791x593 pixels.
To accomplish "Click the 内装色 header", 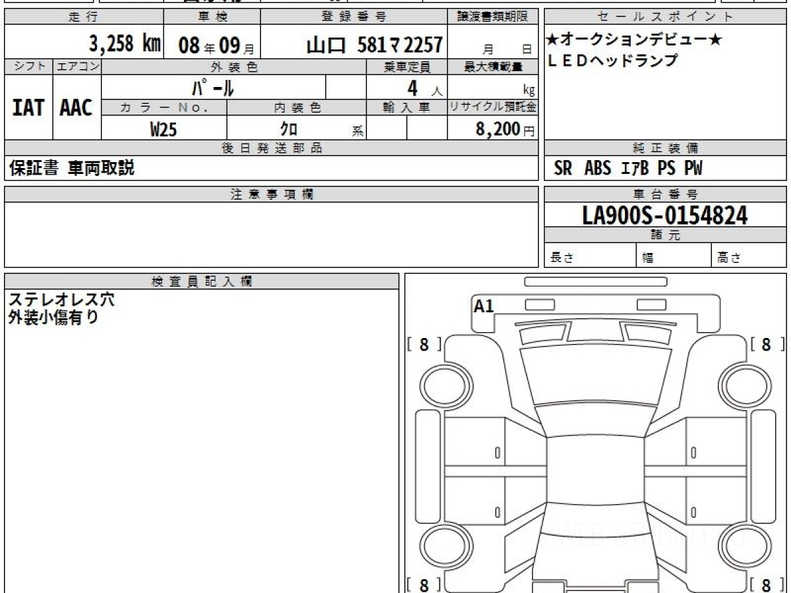I will (297, 107).
